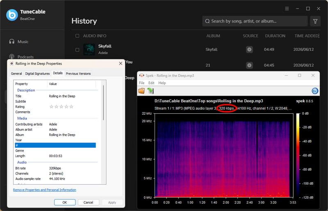This screenshot has height=211, width=328.
Task: Click the source icon for album 21 row
Action: (249, 65)
